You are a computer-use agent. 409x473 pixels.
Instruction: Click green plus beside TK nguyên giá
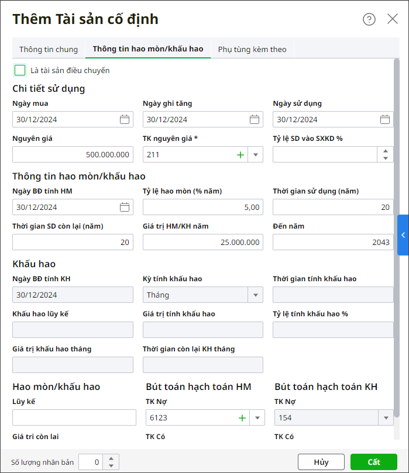[x=240, y=154]
